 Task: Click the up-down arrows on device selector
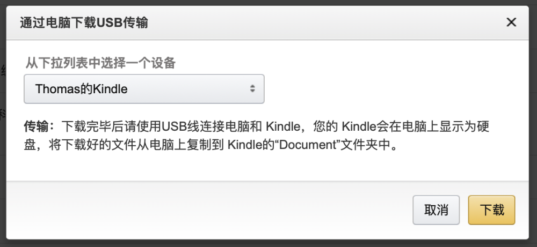pos(252,89)
